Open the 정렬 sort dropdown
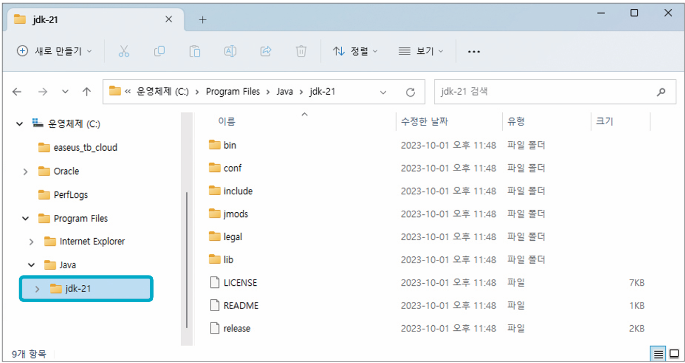The image size is (685, 363). tap(355, 51)
